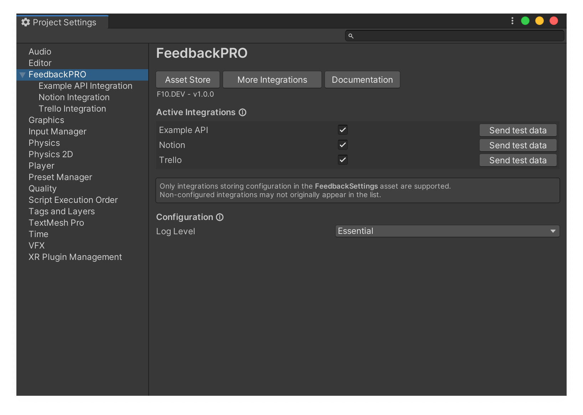Disable the Example API integration
This screenshot has height=415, width=583.
(x=342, y=130)
